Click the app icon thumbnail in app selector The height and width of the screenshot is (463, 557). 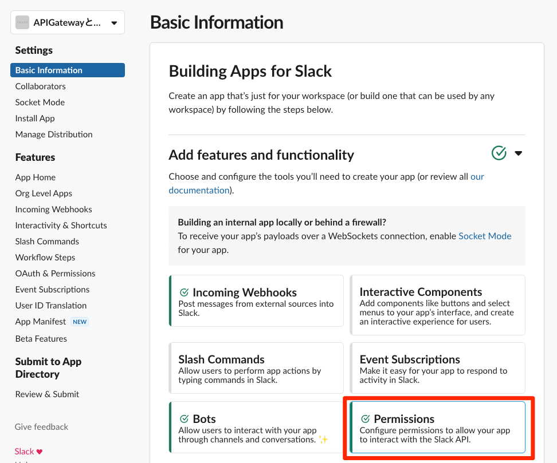tap(22, 23)
